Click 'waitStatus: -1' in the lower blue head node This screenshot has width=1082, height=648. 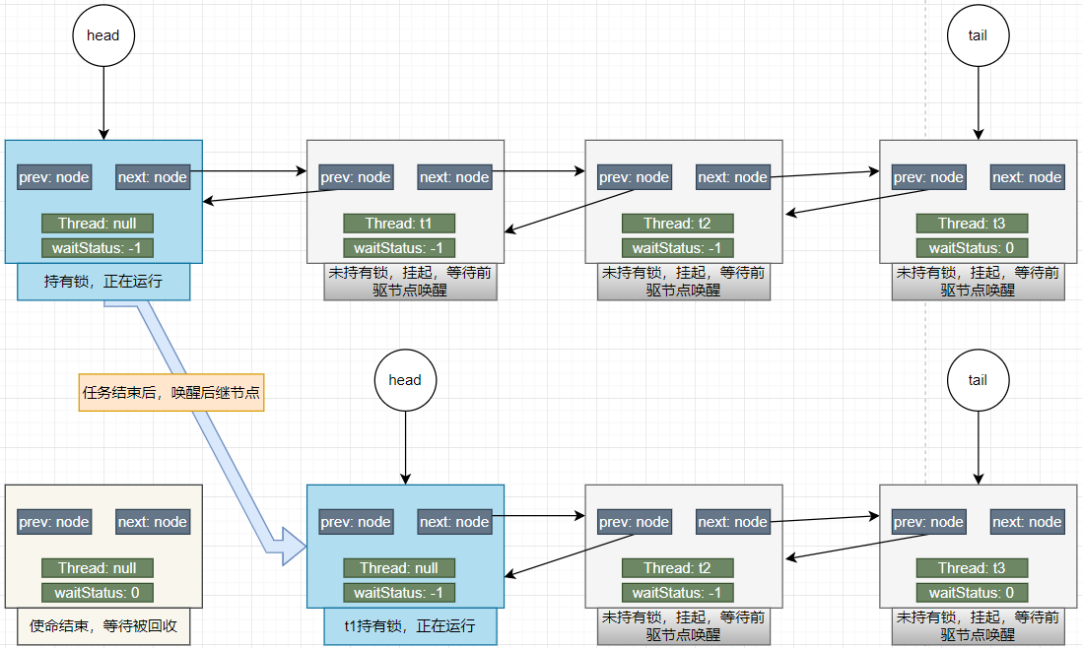(399, 593)
